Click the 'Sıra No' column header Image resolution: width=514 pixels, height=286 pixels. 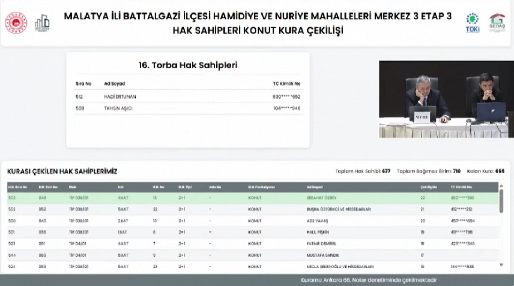click(x=83, y=84)
